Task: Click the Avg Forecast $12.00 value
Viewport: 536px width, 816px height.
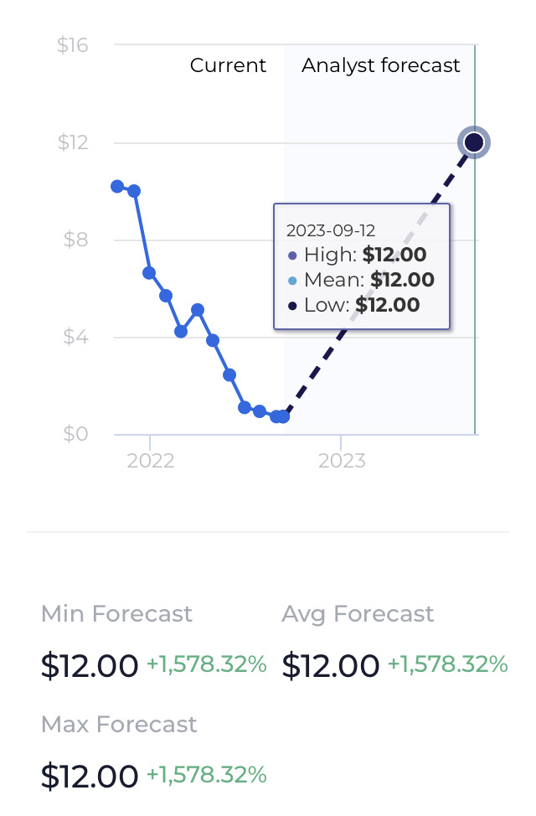Action: point(331,665)
